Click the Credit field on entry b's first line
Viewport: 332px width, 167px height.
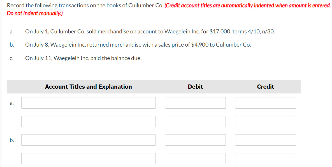[265, 140]
